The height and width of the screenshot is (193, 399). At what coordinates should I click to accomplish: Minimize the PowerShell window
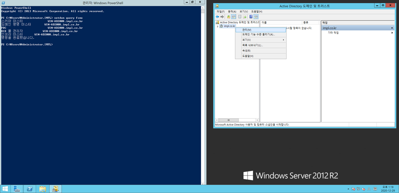click(x=186, y=2)
